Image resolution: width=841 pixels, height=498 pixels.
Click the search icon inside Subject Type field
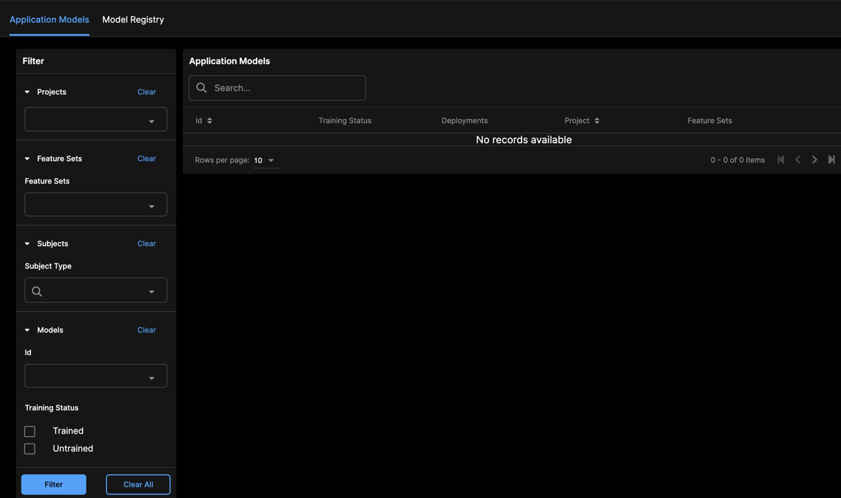(x=37, y=290)
